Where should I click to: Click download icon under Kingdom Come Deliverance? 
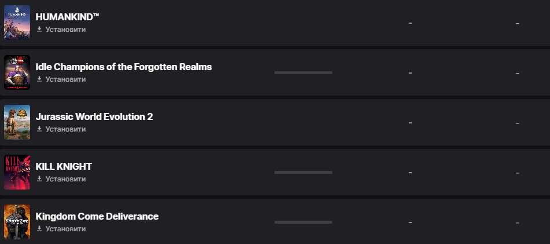click(x=39, y=229)
